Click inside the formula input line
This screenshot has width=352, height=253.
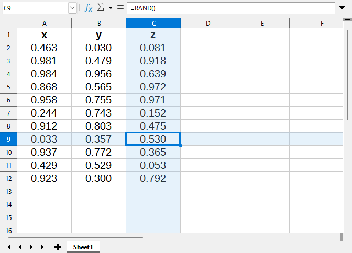tap(230, 8)
